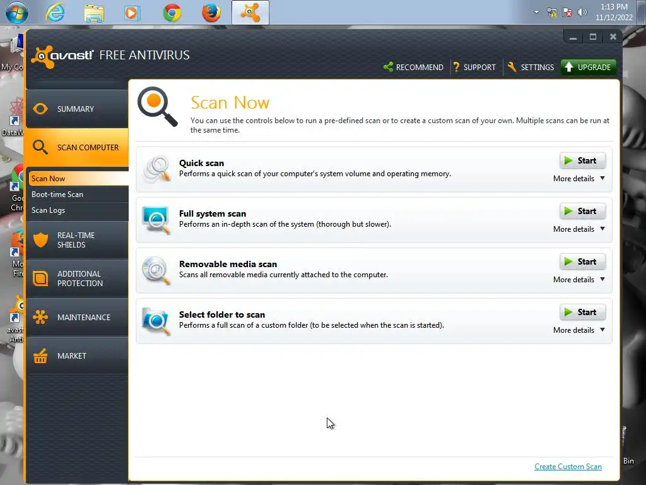Click the Market basket icon

coord(40,356)
